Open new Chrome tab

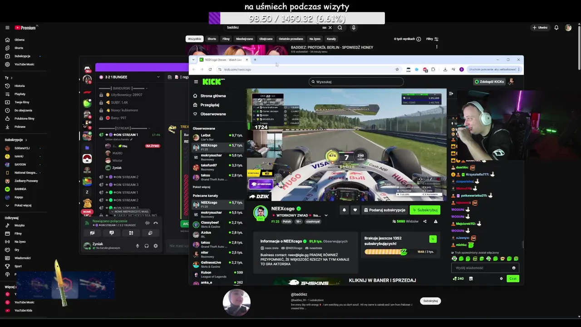pos(255,59)
